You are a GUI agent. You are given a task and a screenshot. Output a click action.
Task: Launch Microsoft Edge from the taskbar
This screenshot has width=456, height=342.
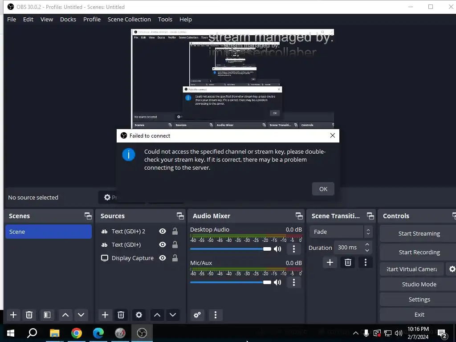(x=98, y=333)
